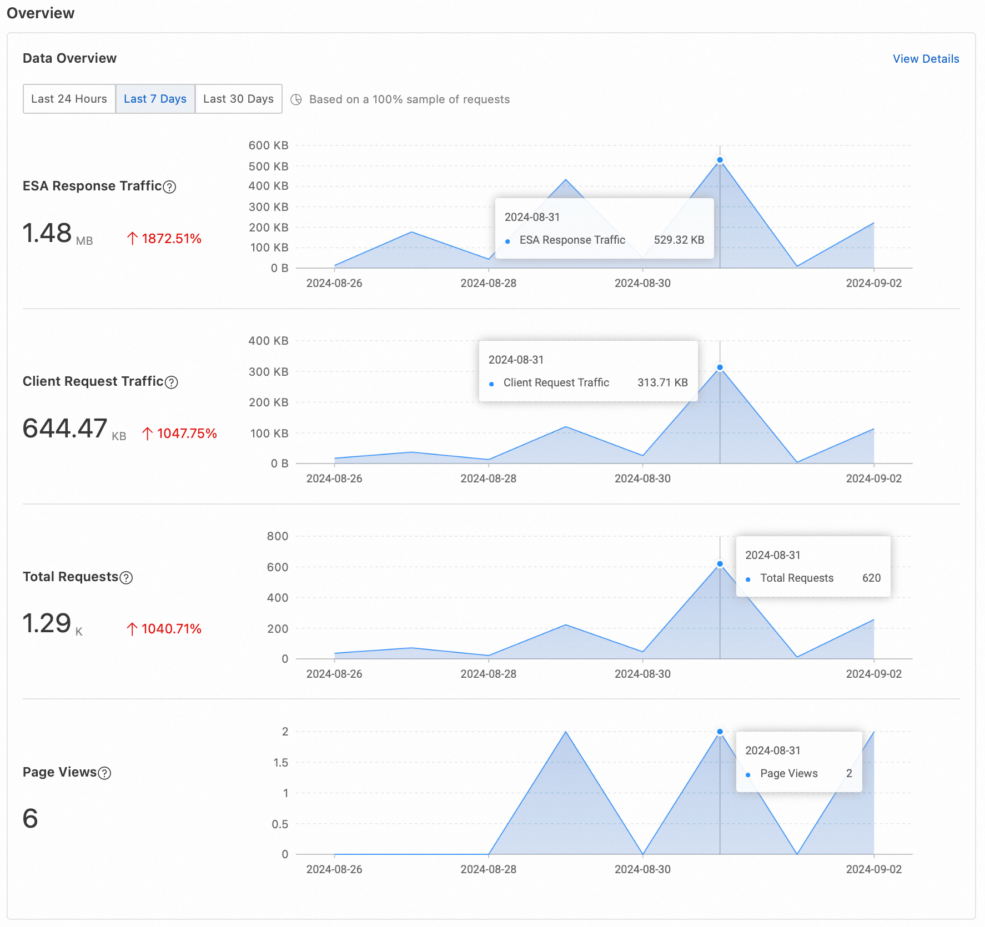
Task: Switch to the Last 24 Hours tab
Action: 69,99
